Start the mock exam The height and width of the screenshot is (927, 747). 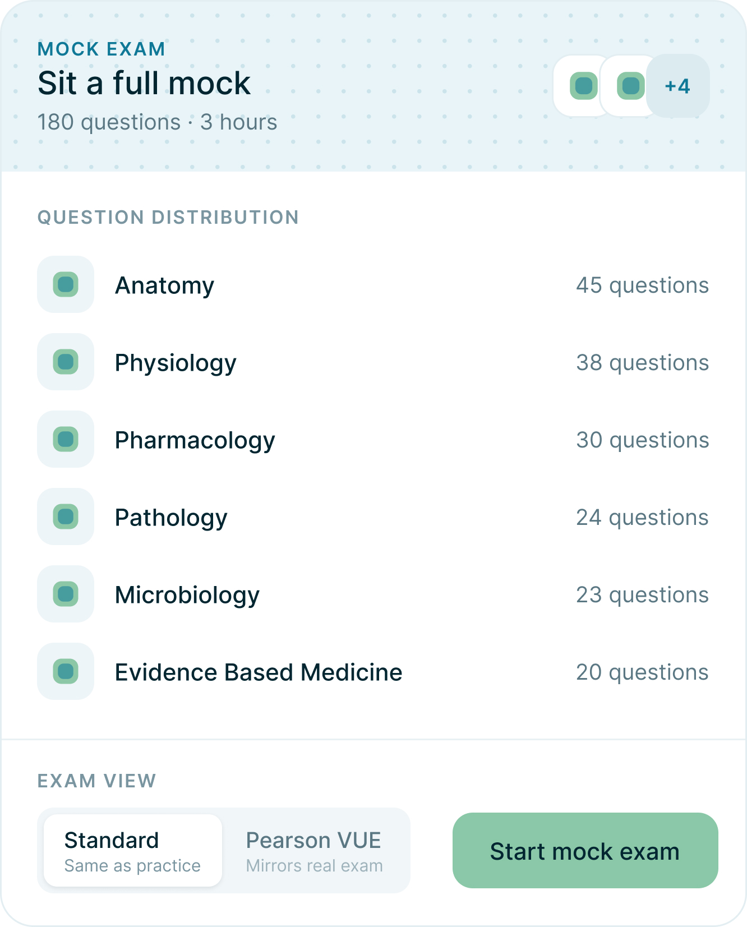point(585,851)
